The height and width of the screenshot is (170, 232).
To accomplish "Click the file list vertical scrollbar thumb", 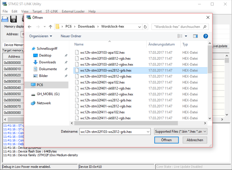I will click(x=210, y=59).
